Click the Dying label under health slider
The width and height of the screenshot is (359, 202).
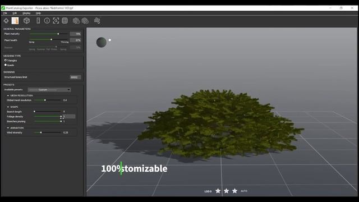(31, 42)
